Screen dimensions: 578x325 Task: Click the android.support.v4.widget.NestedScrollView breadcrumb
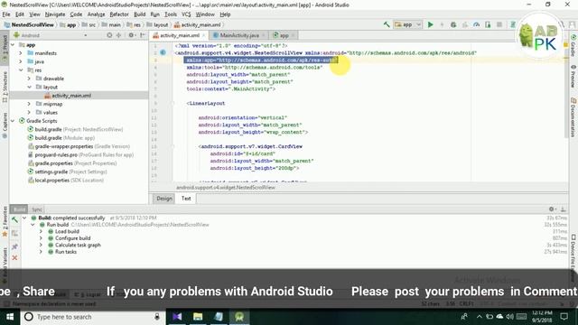(226, 188)
